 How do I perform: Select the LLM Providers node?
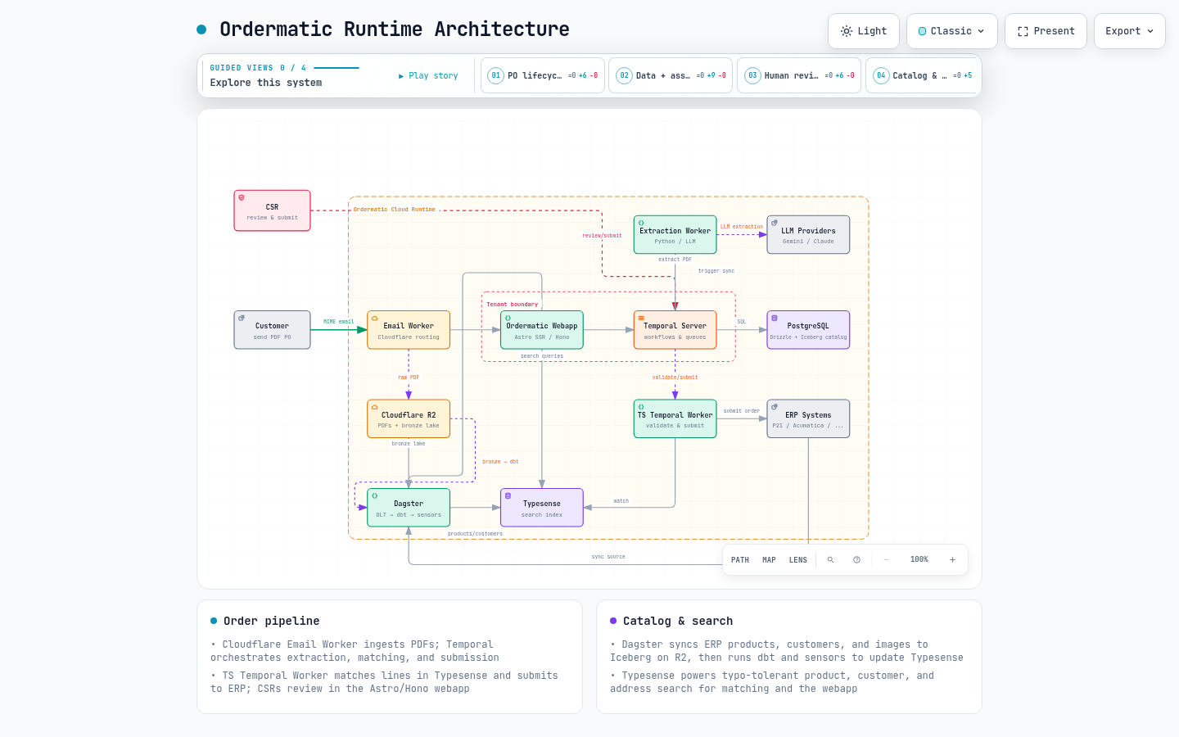[808, 235]
